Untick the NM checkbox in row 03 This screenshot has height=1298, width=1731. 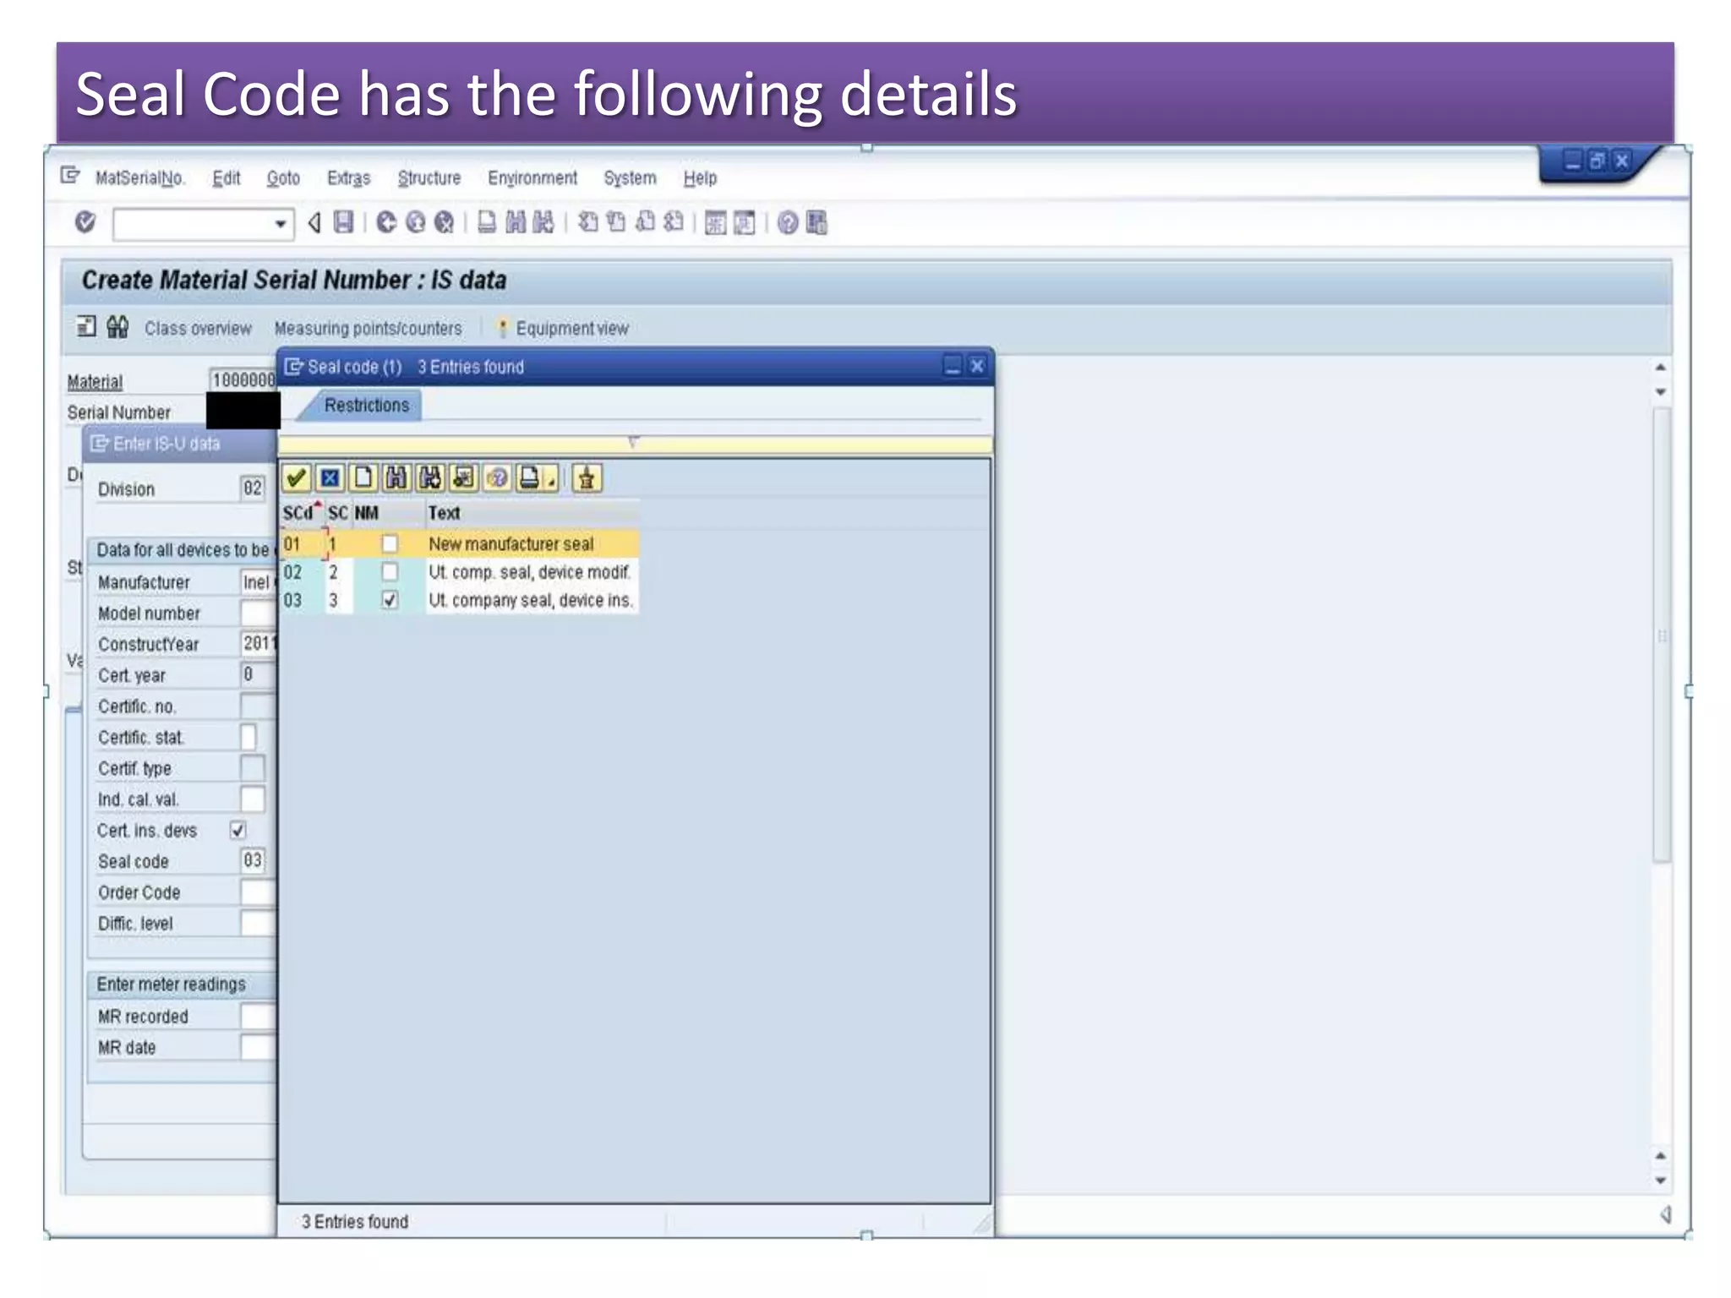point(390,600)
